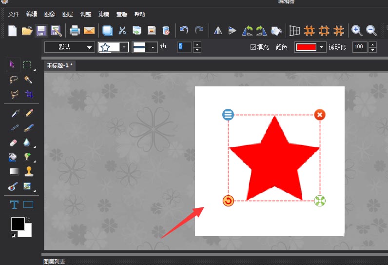This screenshot has width=388, height=265.
Task: Pick the crop tool
Action: point(29,94)
